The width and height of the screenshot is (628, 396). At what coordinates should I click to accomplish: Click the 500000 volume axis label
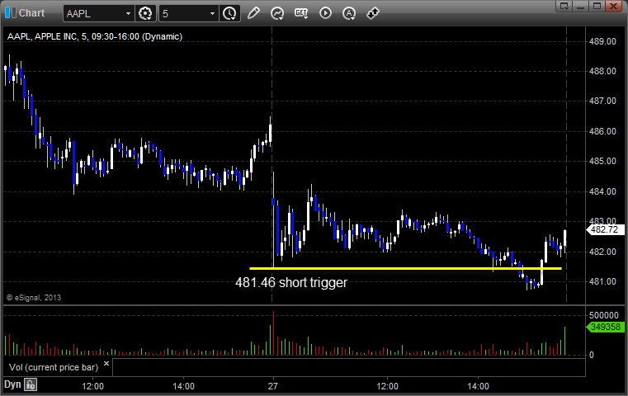pos(604,315)
